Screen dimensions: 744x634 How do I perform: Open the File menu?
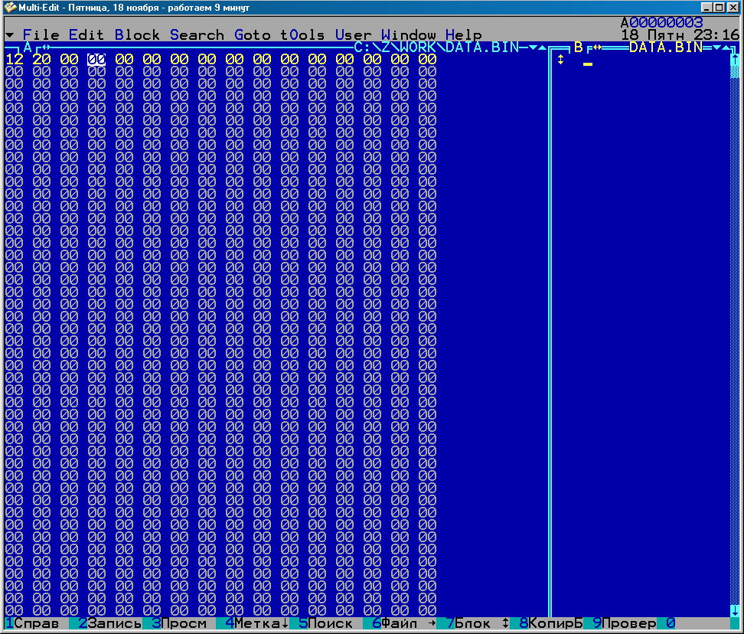pos(41,35)
